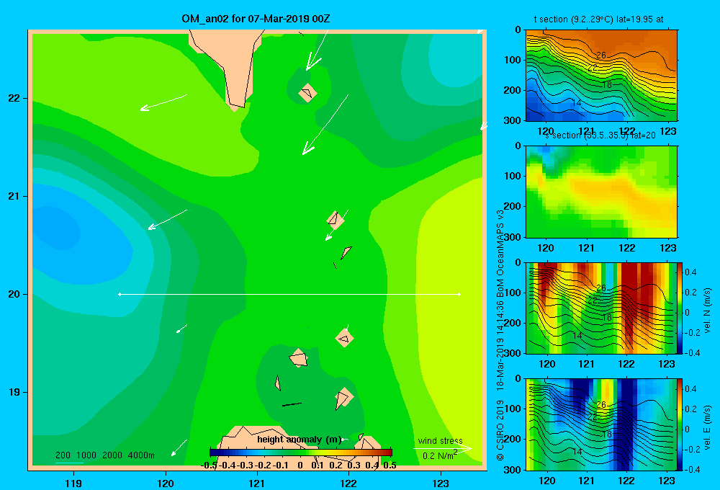Click longitude label 121 on main map axis
This screenshot has width=720, height=490.
(x=257, y=483)
